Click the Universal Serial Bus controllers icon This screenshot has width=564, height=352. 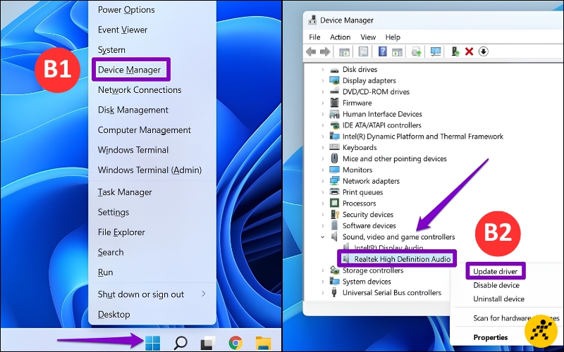point(334,292)
